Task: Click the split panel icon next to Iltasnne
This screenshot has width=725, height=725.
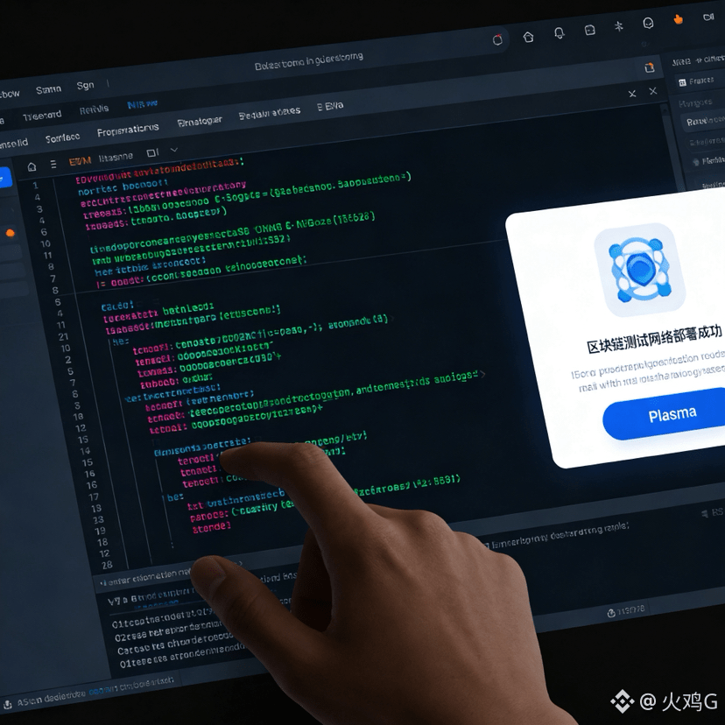Action: click(x=152, y=152)
